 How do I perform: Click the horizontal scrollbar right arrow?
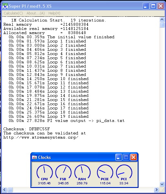[x=156, y=190]
